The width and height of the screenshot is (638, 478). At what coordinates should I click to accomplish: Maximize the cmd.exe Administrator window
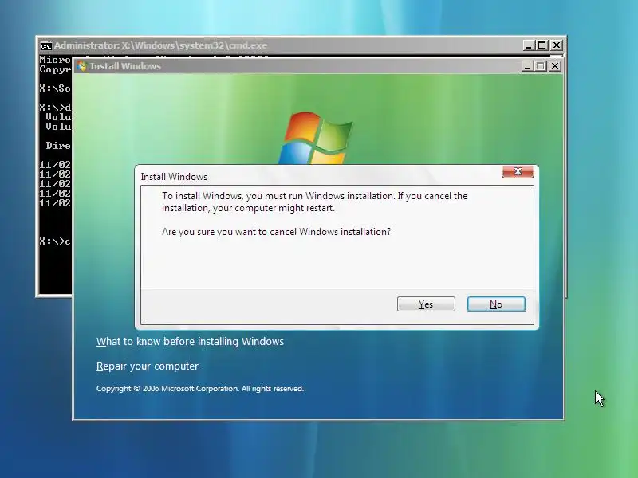542,45
